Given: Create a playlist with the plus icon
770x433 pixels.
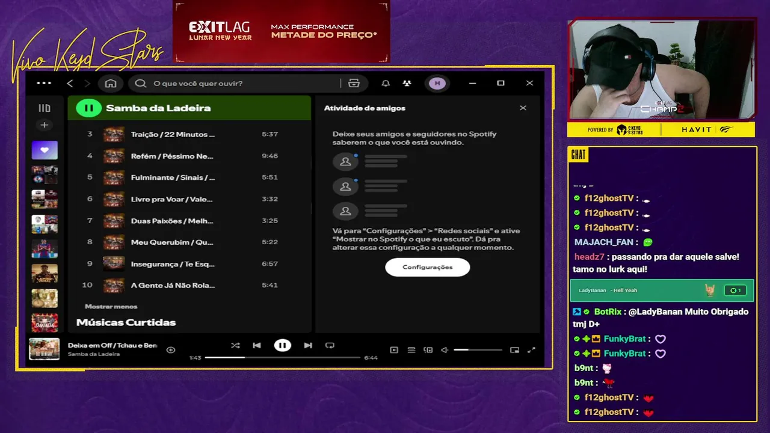Looking at the screenshot, I should [x=44, y=125].
